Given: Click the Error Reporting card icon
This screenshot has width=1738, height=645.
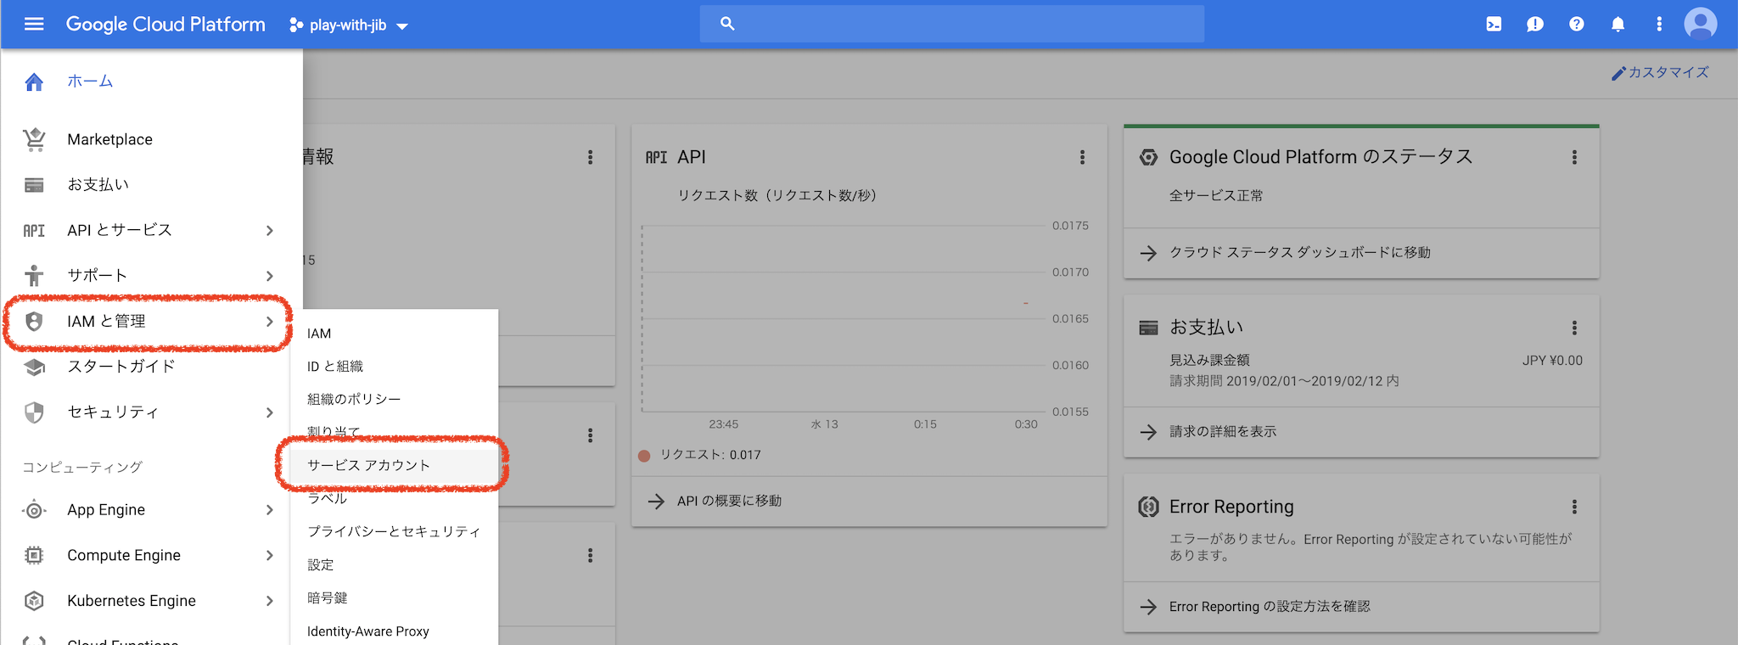Looking at the screenshot, I should point(1148,507).
